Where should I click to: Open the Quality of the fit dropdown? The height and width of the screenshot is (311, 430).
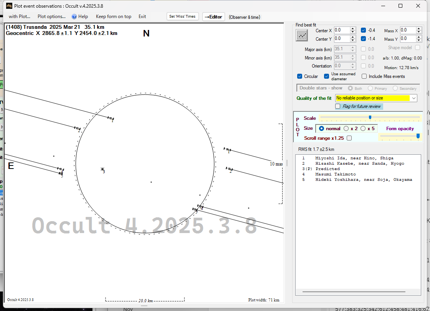[x=413, y=98]
